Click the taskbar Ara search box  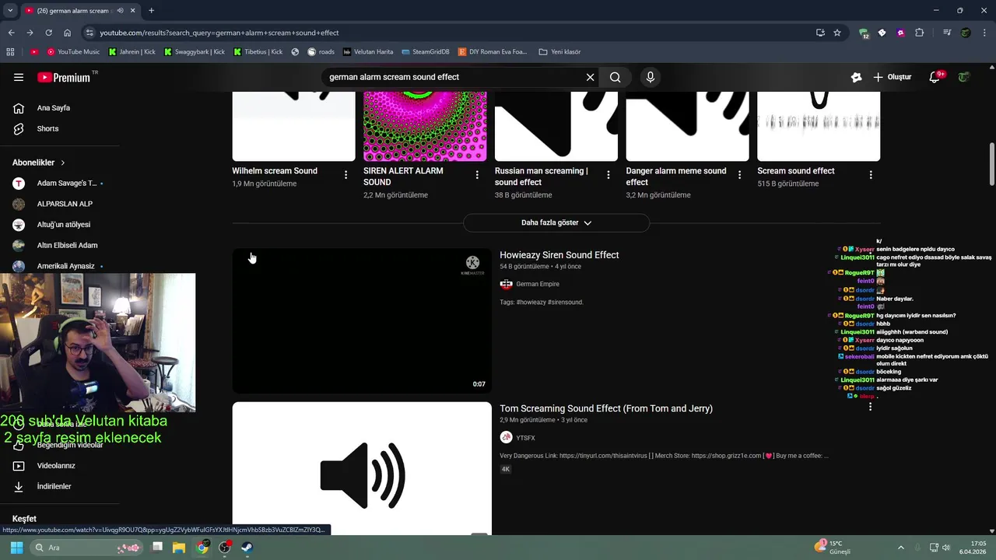click(87, 548)
